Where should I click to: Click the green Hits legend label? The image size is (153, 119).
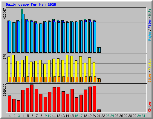pos(150,12)
